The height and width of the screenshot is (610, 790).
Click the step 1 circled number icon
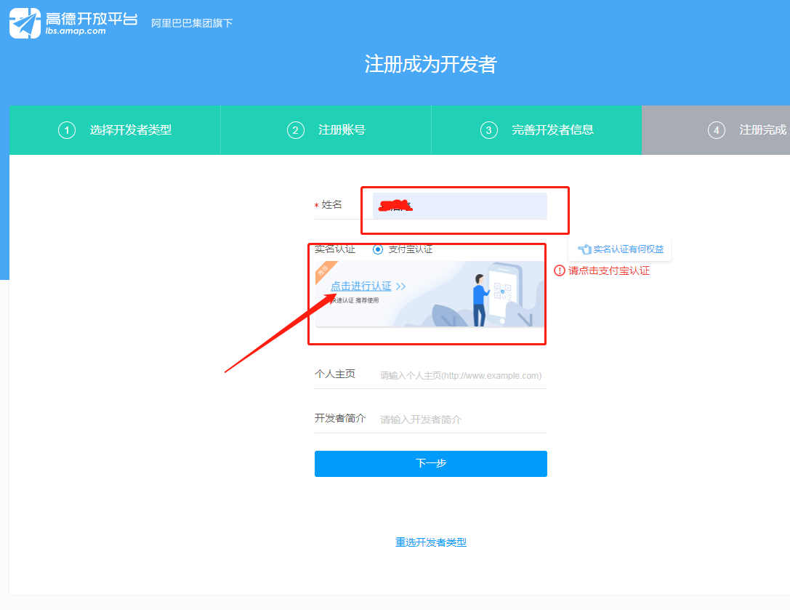67,130
